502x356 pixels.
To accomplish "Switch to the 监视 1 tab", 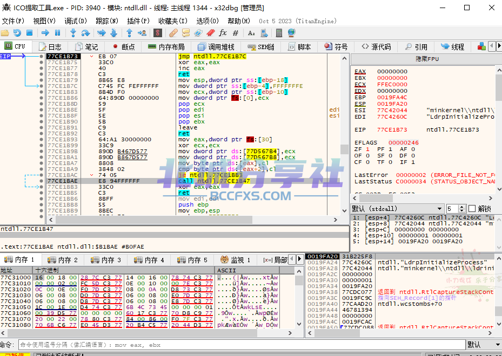I will tap(235, 260).
